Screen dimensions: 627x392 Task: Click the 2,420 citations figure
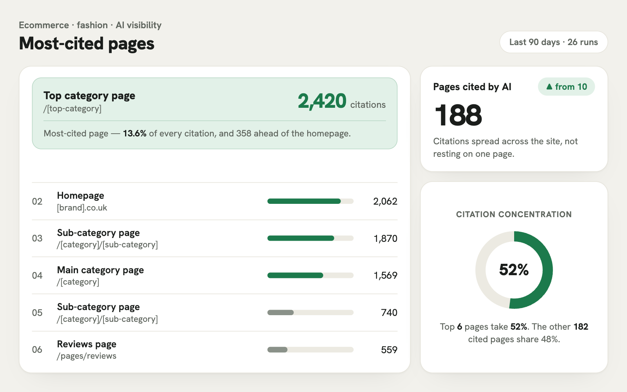(322, 101)
